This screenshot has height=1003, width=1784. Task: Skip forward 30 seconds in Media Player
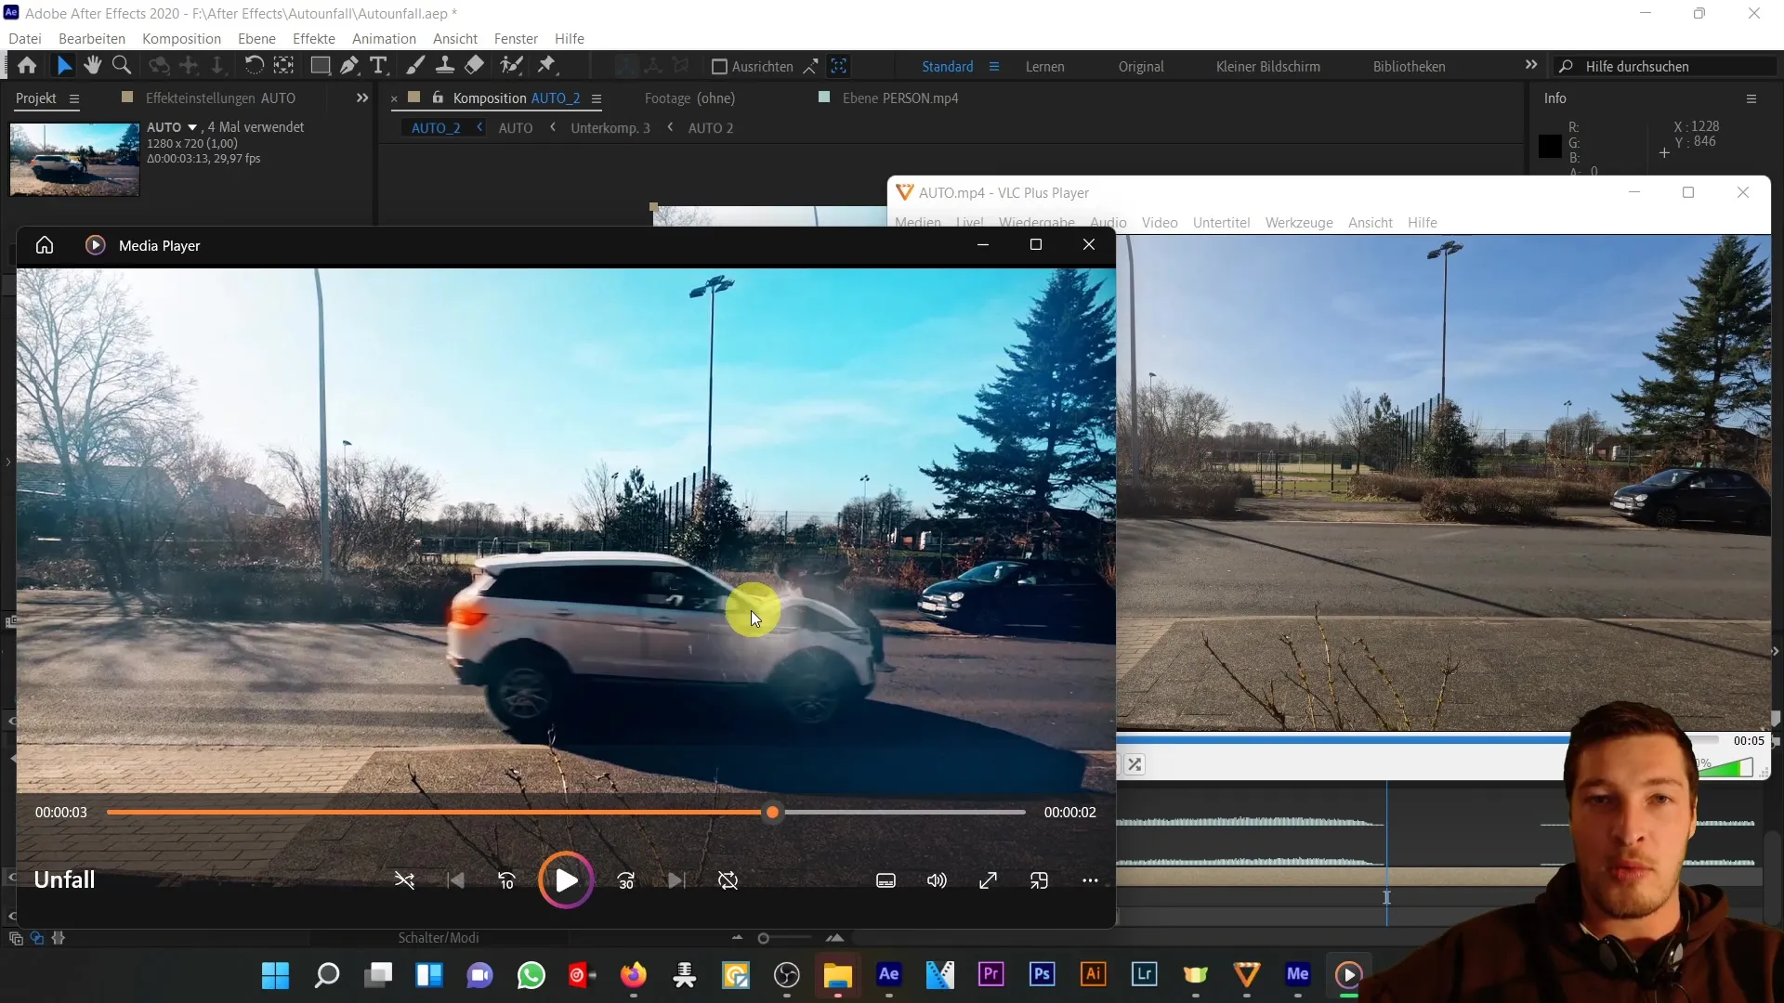[x=626, y=880]
